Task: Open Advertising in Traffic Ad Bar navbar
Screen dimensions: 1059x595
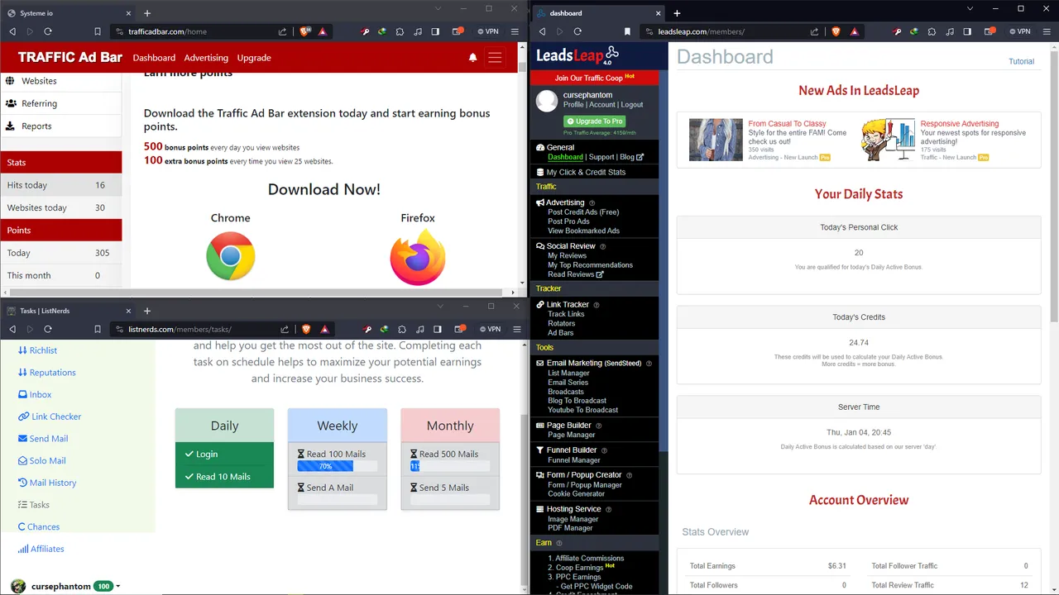Action: pos(206,58)
